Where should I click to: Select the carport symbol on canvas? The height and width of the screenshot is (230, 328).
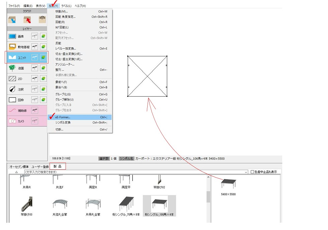pos(147,76)
